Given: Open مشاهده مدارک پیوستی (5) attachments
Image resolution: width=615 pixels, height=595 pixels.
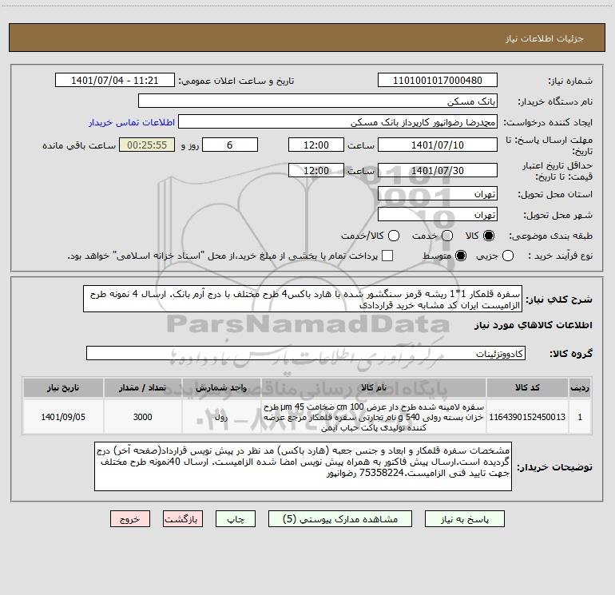Looking at the screenshot, I should click(x=340, y=519).
